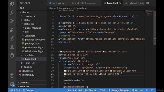Screen dimensions: 164x92
Task: Open package-lock.json file
Action: point(35,40)
